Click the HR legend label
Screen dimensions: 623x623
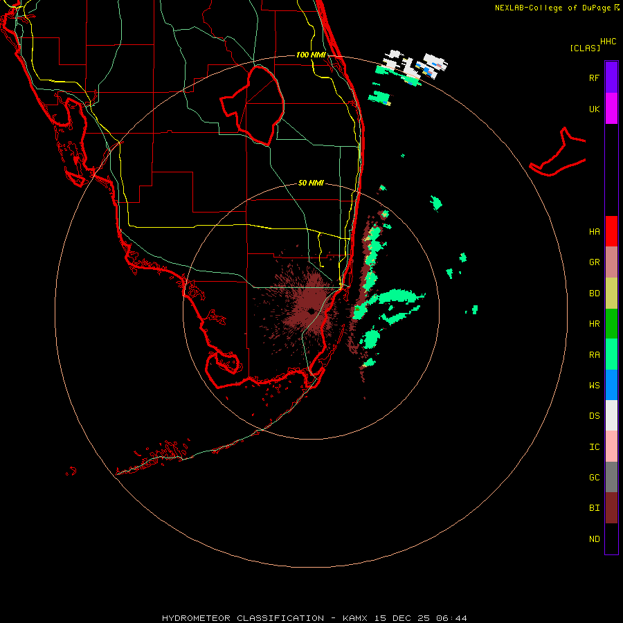tap(594, 324)
